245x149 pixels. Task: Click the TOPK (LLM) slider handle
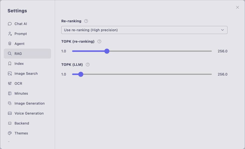[x=81, y=74]
